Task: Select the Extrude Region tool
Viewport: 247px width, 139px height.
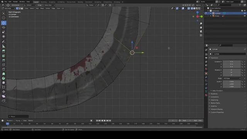Action: tap(3, 51)
